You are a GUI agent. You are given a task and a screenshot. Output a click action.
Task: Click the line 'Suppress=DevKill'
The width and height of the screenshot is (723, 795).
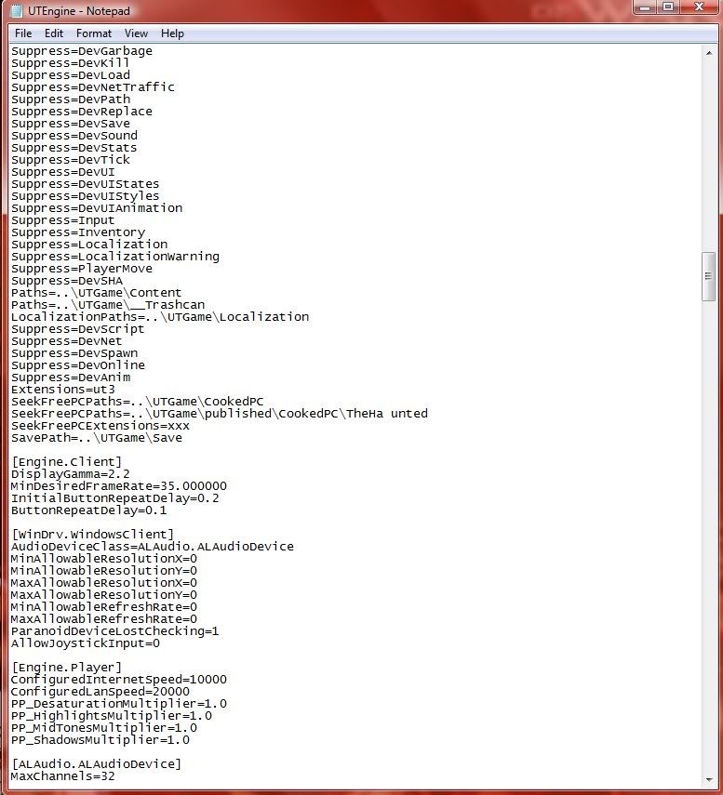(71, 63)
